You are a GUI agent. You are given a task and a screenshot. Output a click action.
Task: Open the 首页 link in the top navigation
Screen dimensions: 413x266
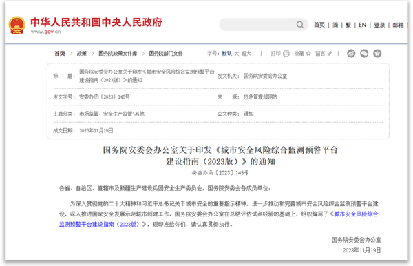[319, 25]
